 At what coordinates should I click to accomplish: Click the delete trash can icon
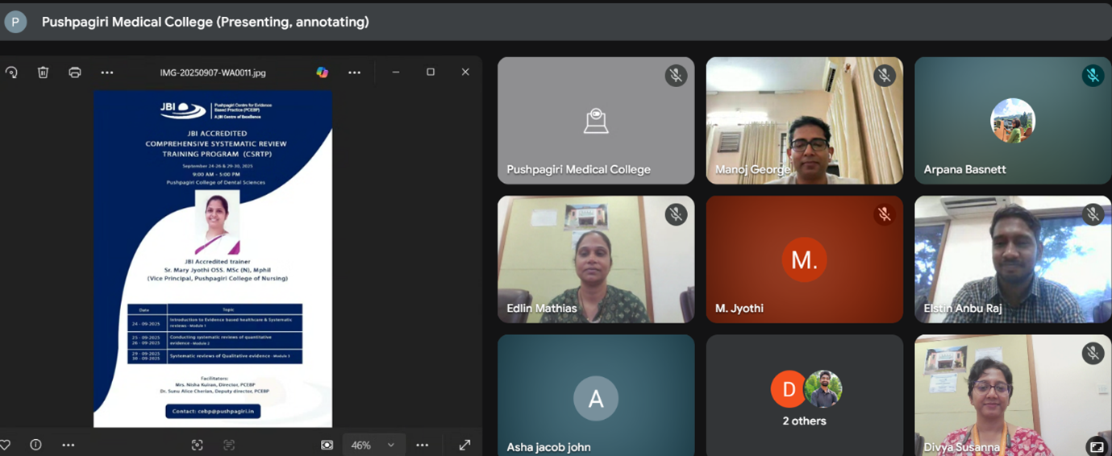pos(44,73)
